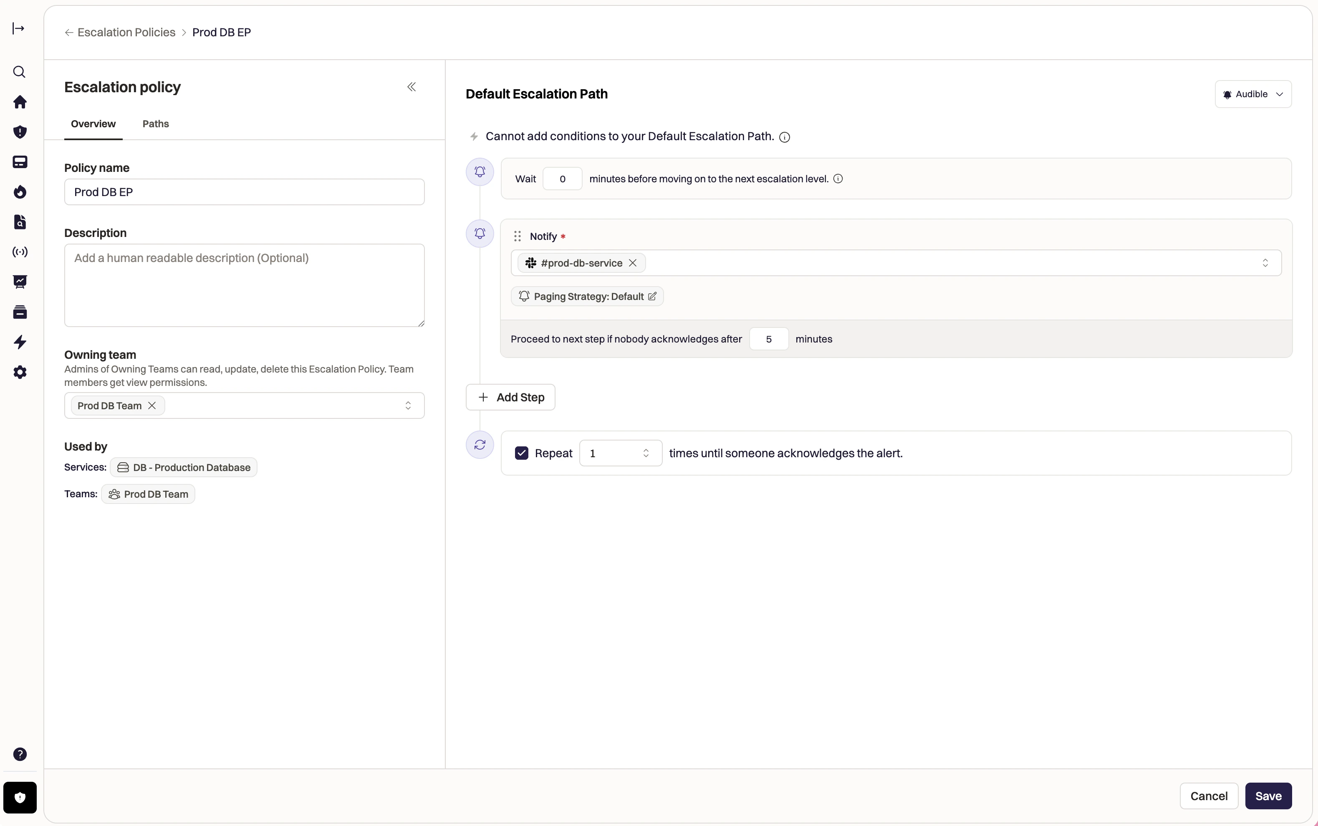Edit the Paging Strategy pencil icon
Image resolution: width=1318 pixels, height=826 pixels.
pyautogui.click(x=652, y=296)
